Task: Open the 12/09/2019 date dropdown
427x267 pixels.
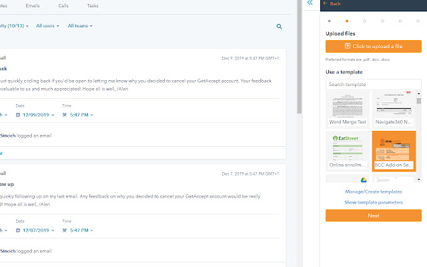Action: click(x=35, y=115)
